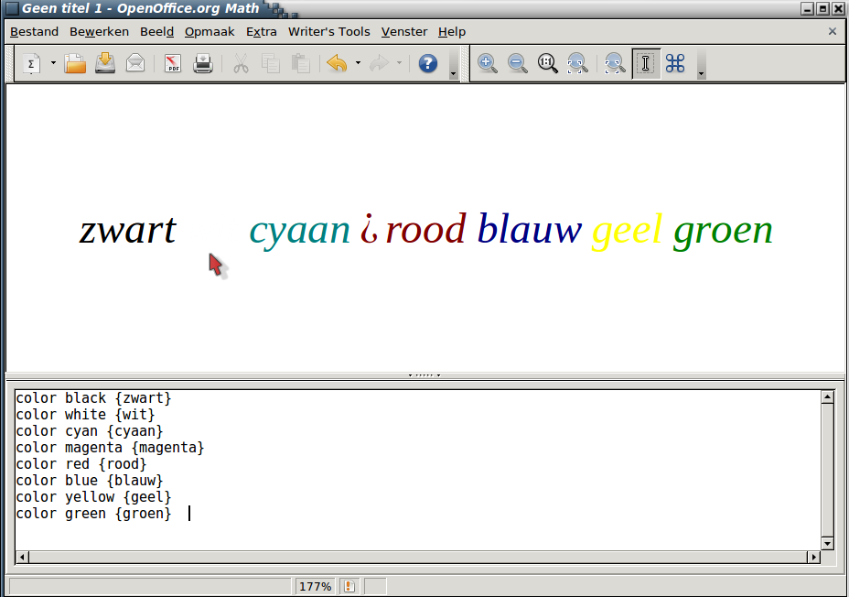849x597 pixels.
Task: Save the document using the toolbar
Action: click(105, 63)
